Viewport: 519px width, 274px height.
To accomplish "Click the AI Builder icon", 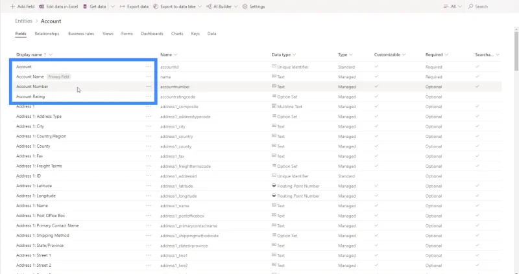I will tap(209, 6).
